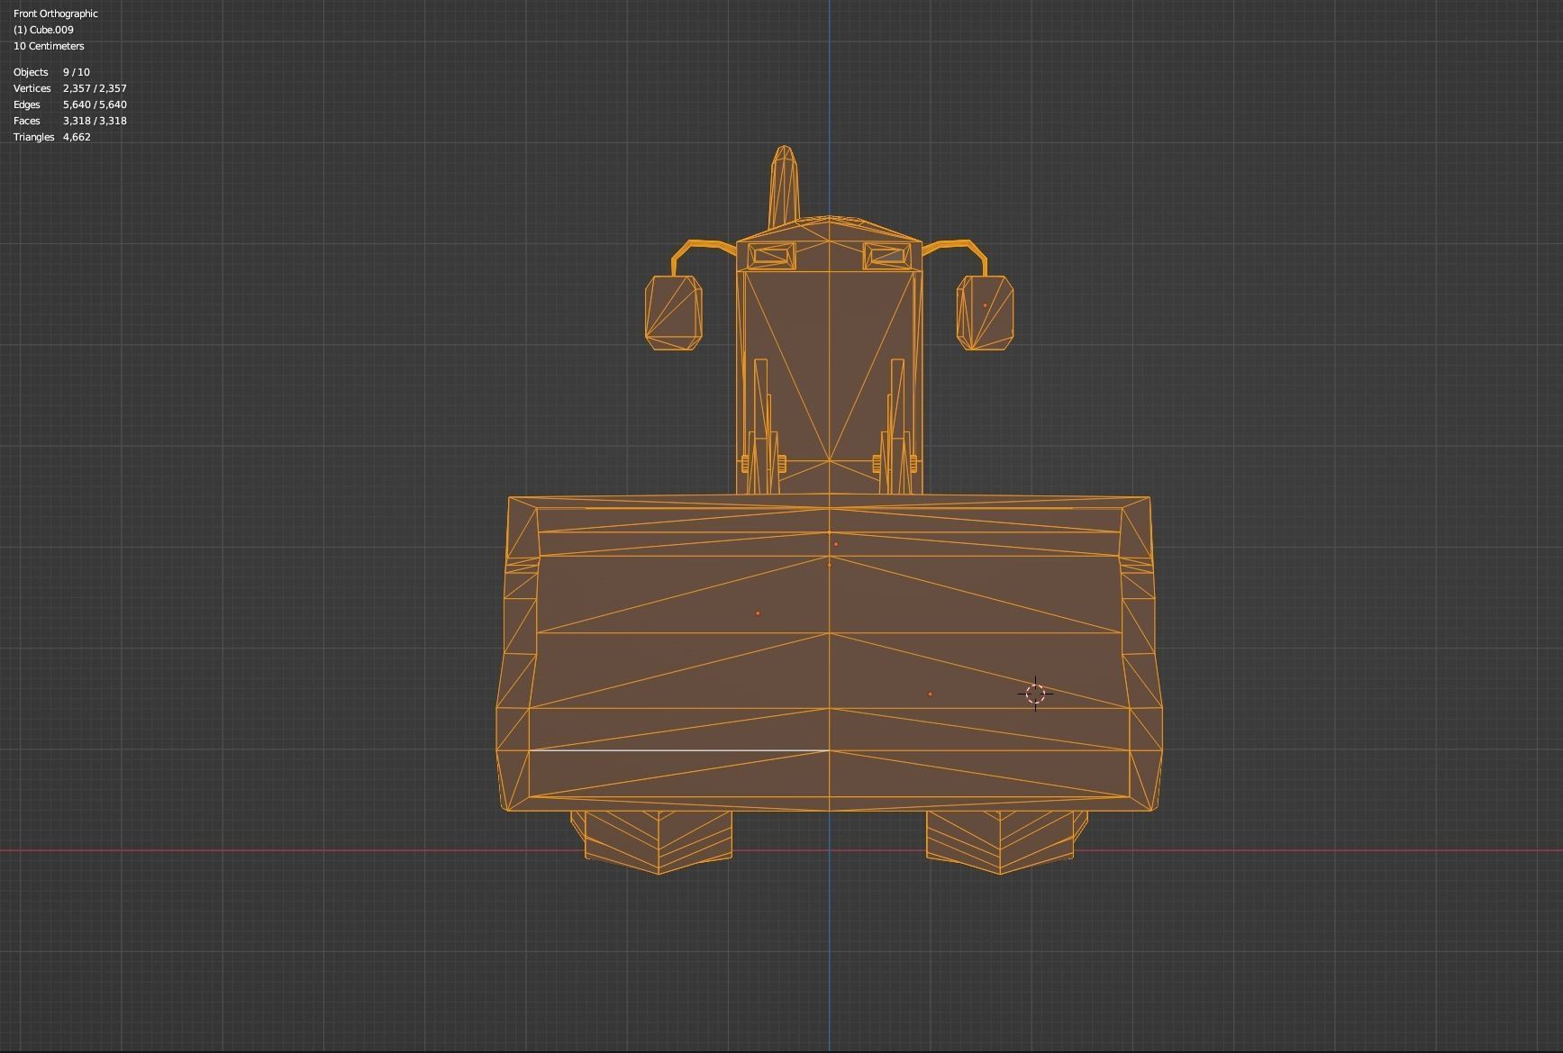Screen dimensions: 1563x1053
Task: Click the "Faces" statistics label
Action: (x=27, y=121)
